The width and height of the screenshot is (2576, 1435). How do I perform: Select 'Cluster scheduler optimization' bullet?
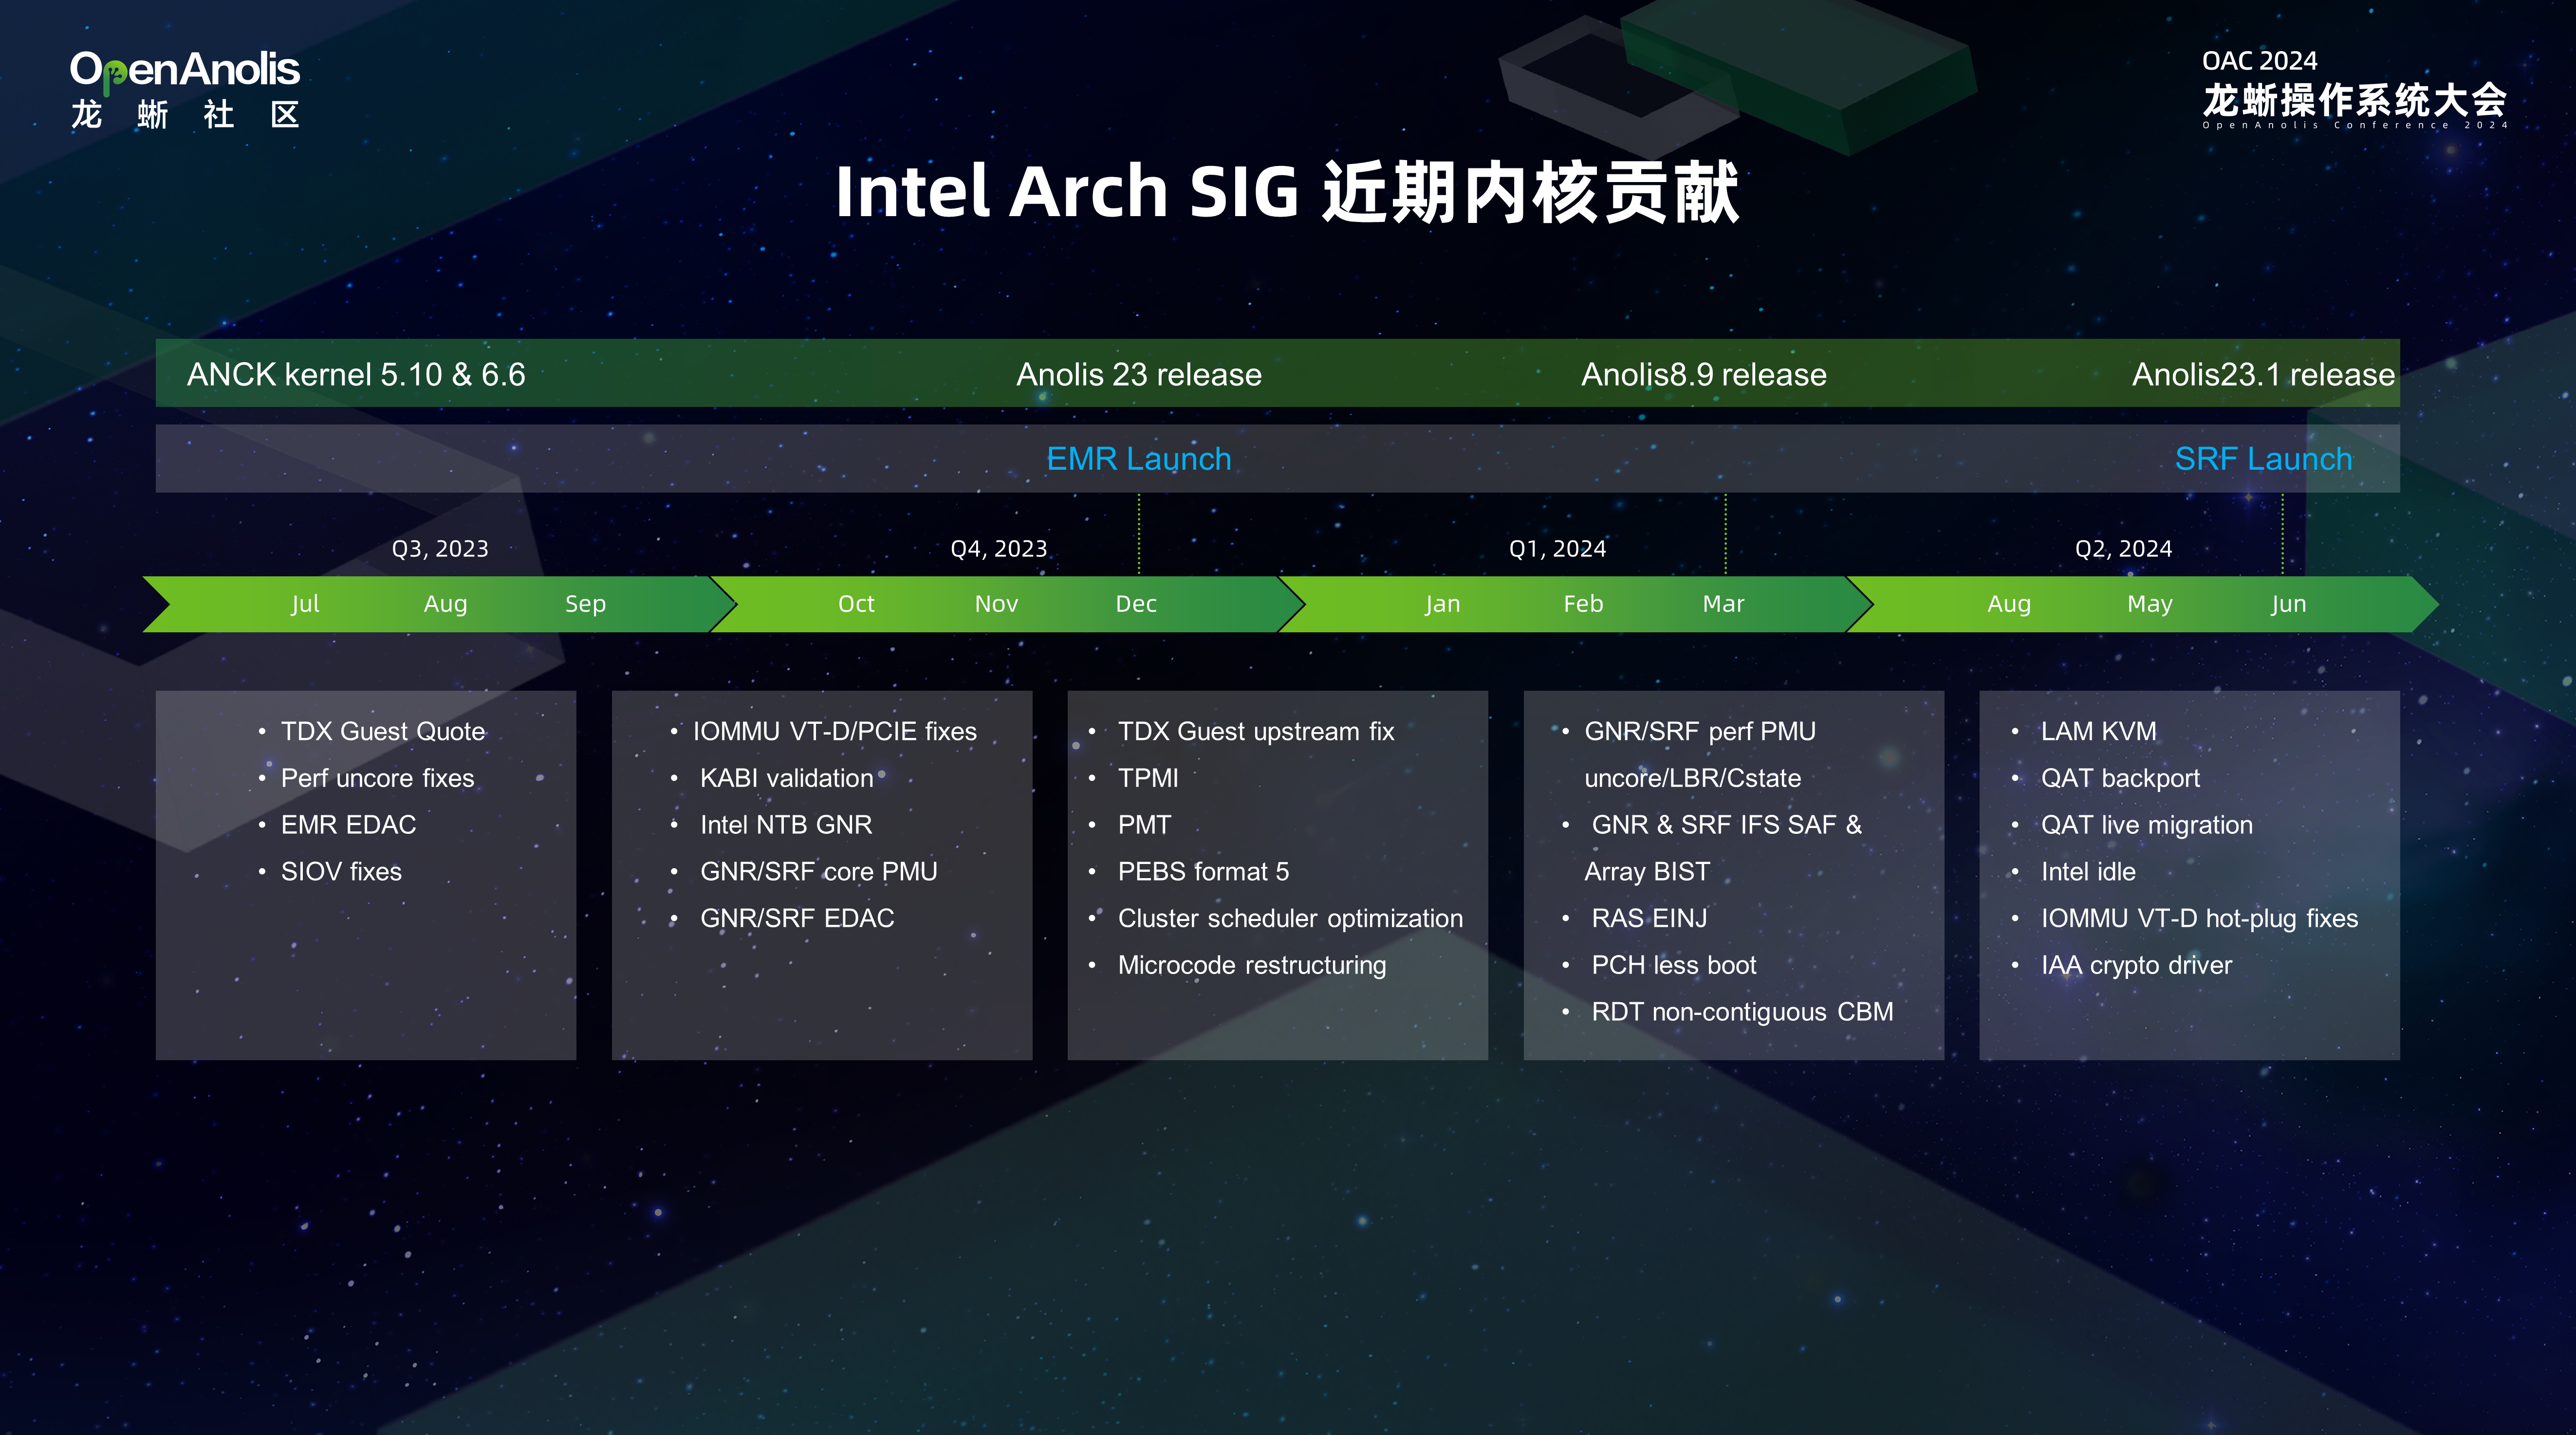[x=1290, y=919]
